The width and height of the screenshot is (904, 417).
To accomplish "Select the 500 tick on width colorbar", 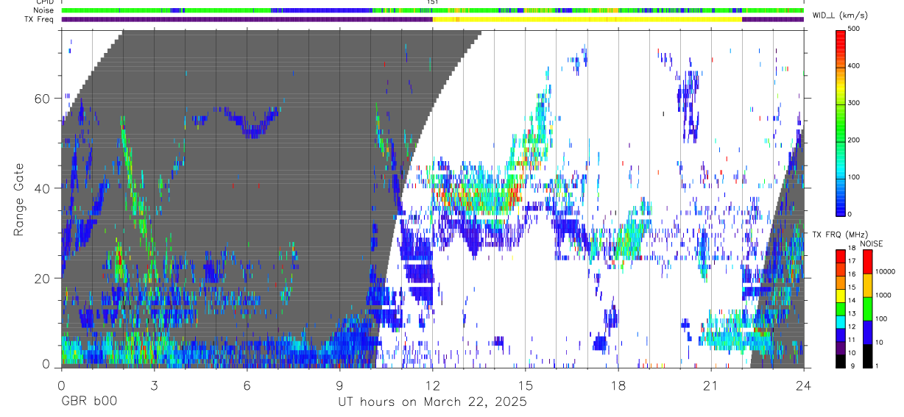I will tap(855, 29).
